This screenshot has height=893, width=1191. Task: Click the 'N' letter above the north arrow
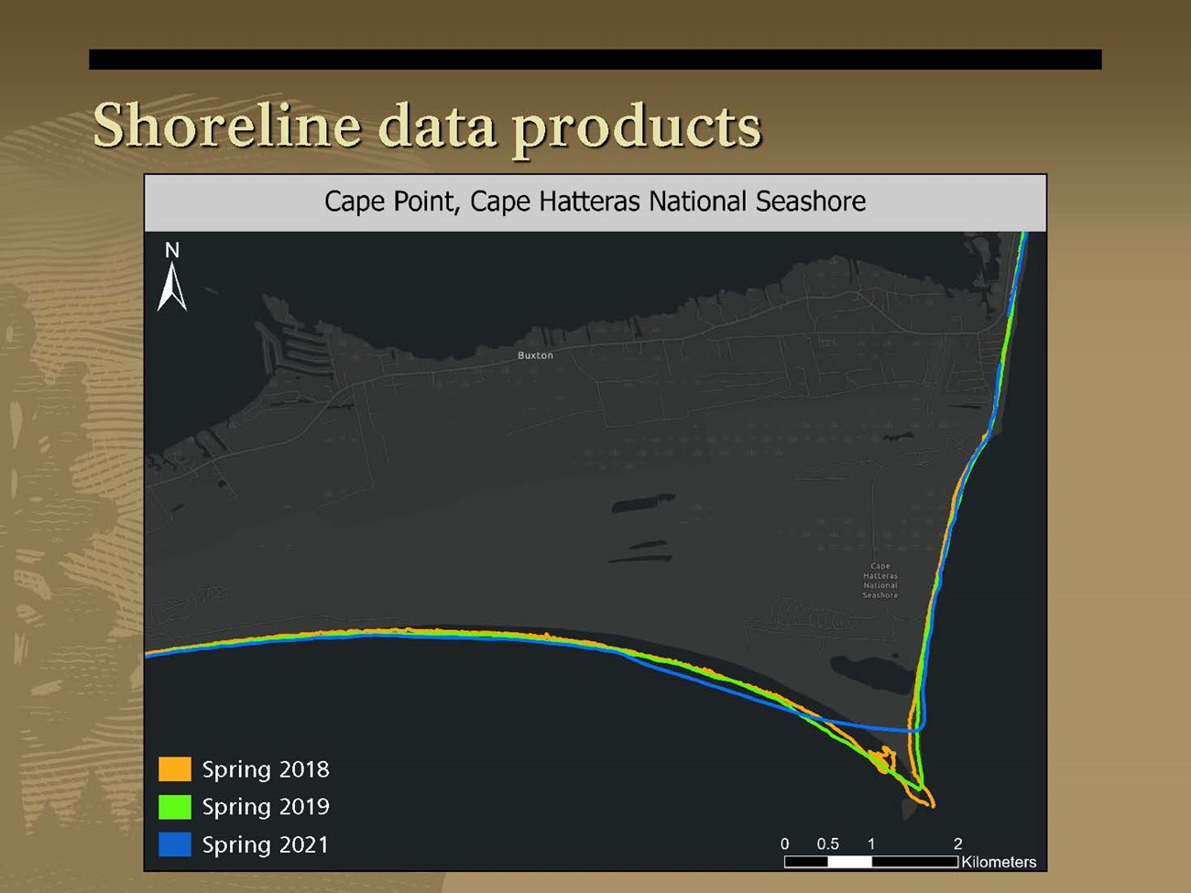pos(172,250)
